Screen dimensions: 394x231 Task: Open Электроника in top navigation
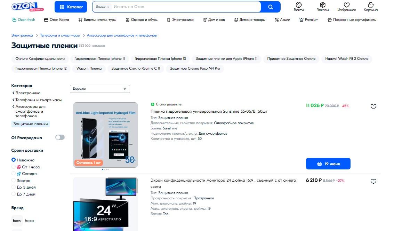[x=180, y=19]
